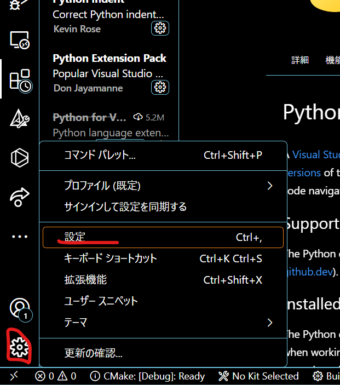Image resolution: width=340 pixels, height=385 pixels.
Task: Open Live Share arrow icon
Action: [20, 197]
